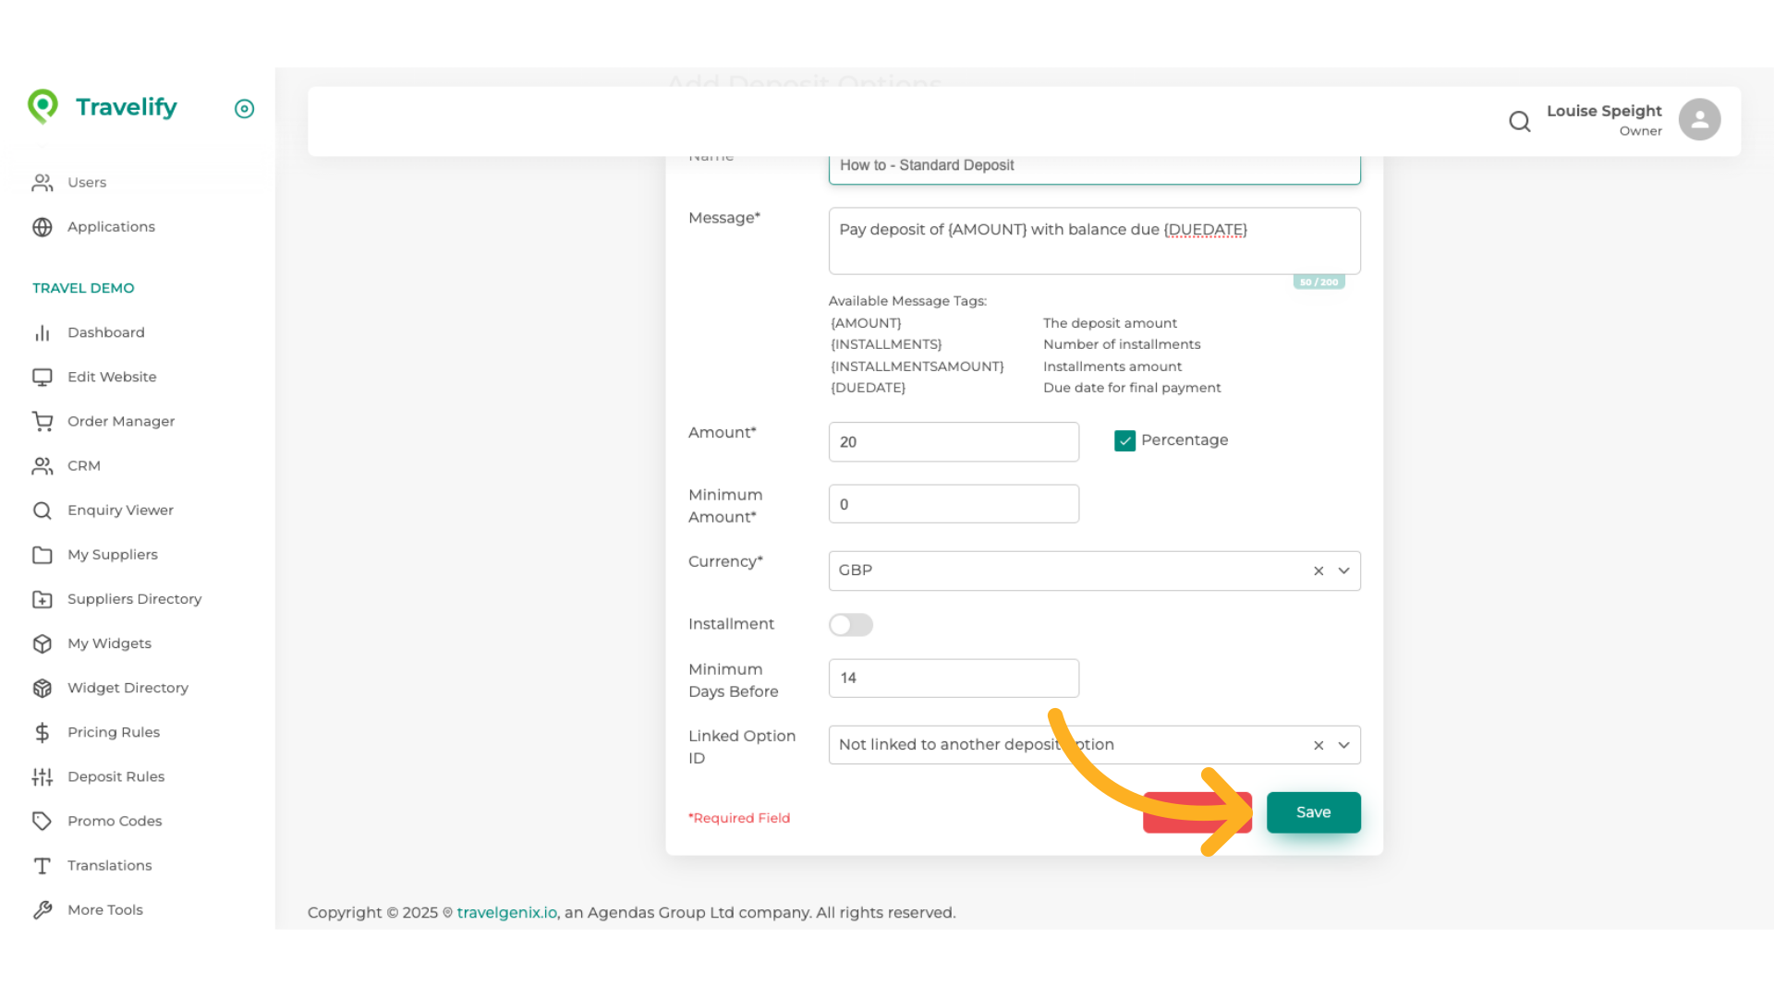
Task: Open the CRM section
Action: click(84, 465)
